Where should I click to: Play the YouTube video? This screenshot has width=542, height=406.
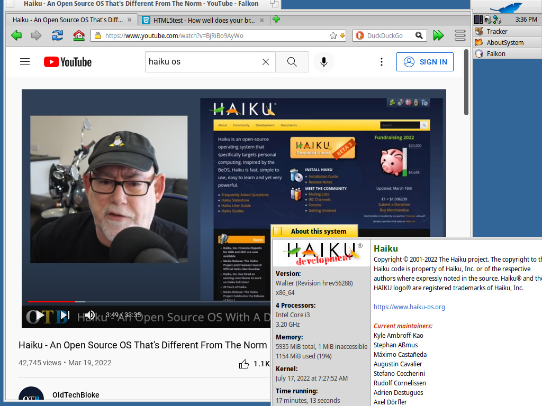pyautogui.click(x=40, y=315)
